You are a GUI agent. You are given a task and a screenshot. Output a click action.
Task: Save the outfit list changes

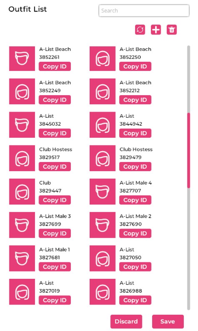coord(168,321)
